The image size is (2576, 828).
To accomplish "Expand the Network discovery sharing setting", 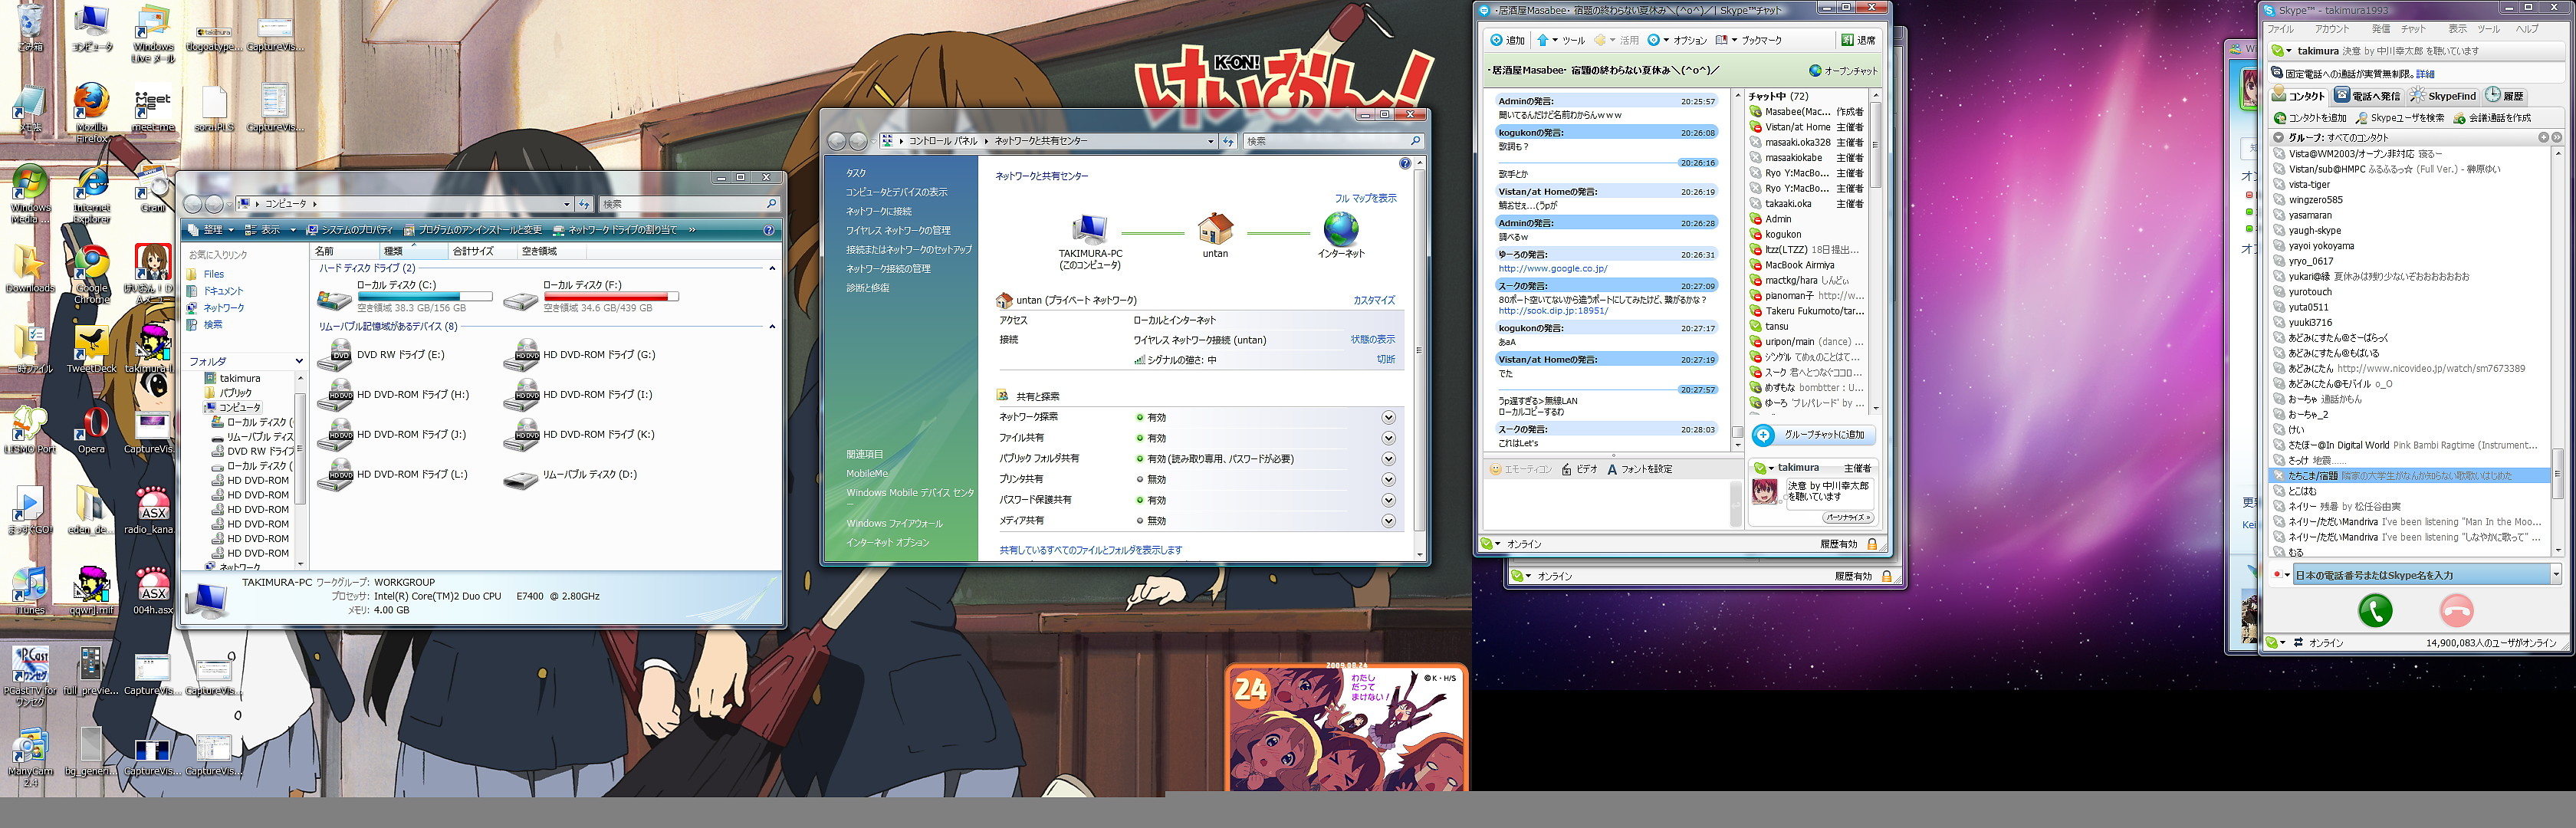I will point(1388,417).
